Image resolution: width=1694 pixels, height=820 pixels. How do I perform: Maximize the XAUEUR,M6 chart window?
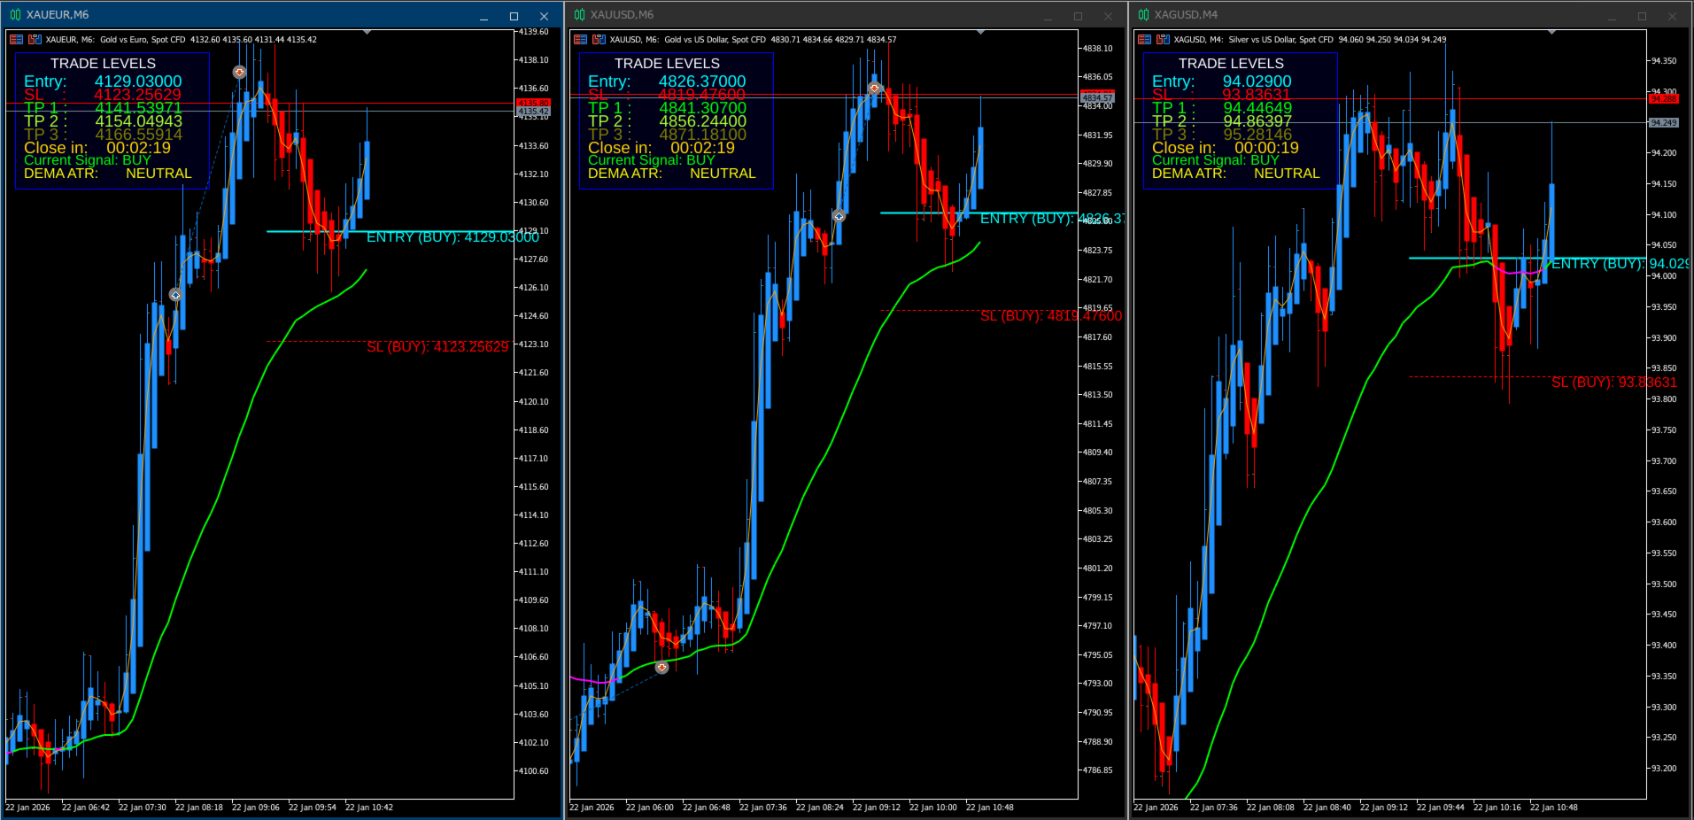514,16
